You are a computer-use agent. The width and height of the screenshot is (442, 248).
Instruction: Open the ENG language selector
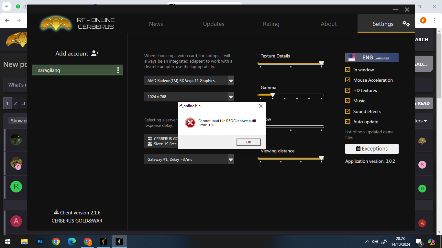pyautogui.click(x=372, y=57)
